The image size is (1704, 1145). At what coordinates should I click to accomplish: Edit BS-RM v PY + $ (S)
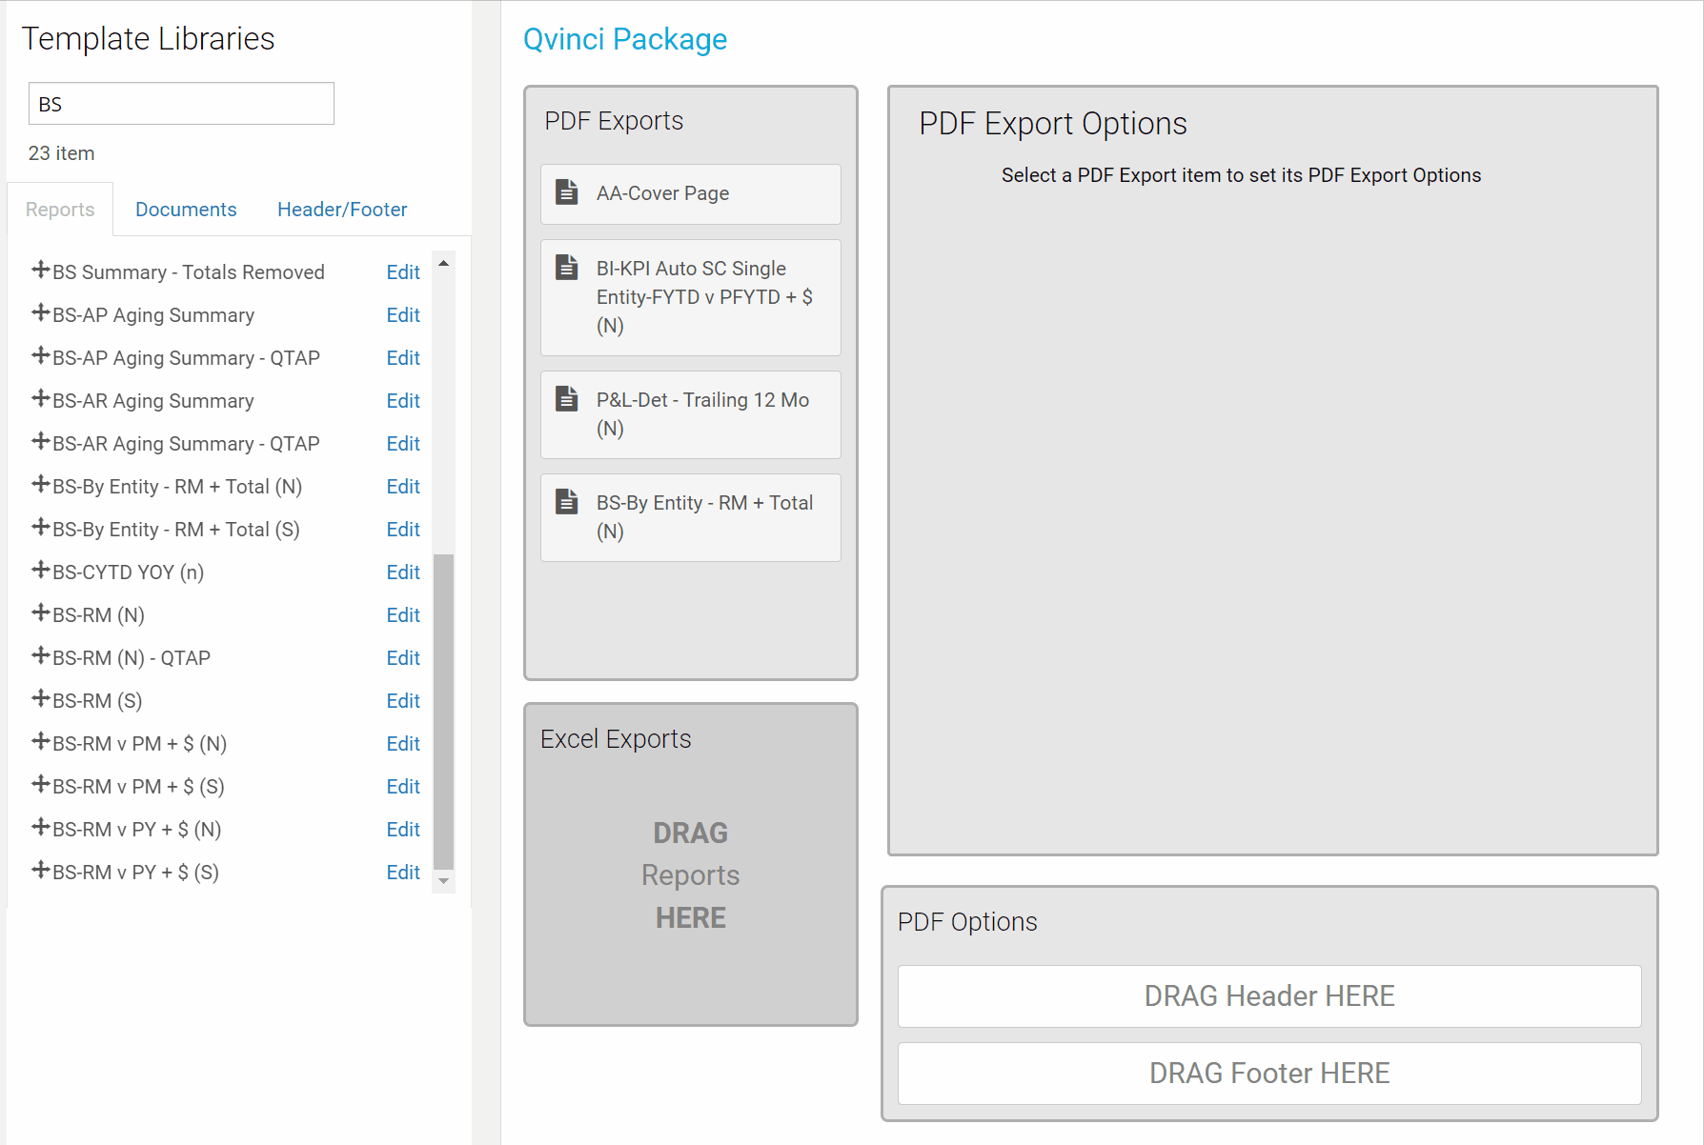pyautogui.click(x=403, y=873)
